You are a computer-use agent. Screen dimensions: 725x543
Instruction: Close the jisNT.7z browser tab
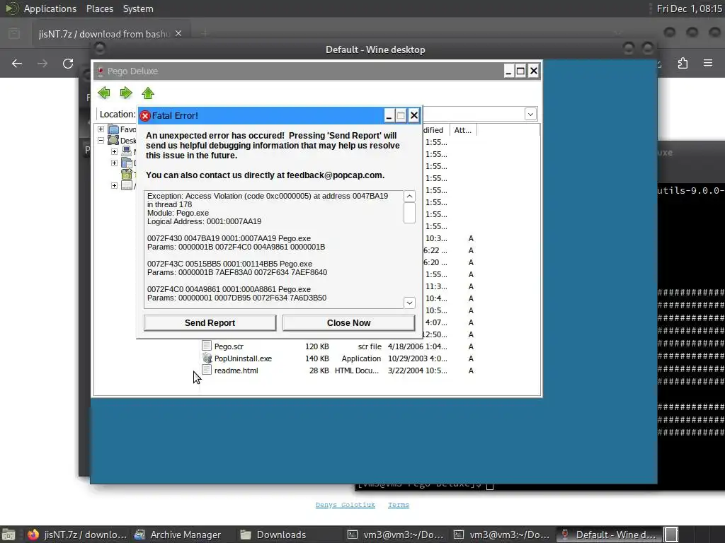178,34
